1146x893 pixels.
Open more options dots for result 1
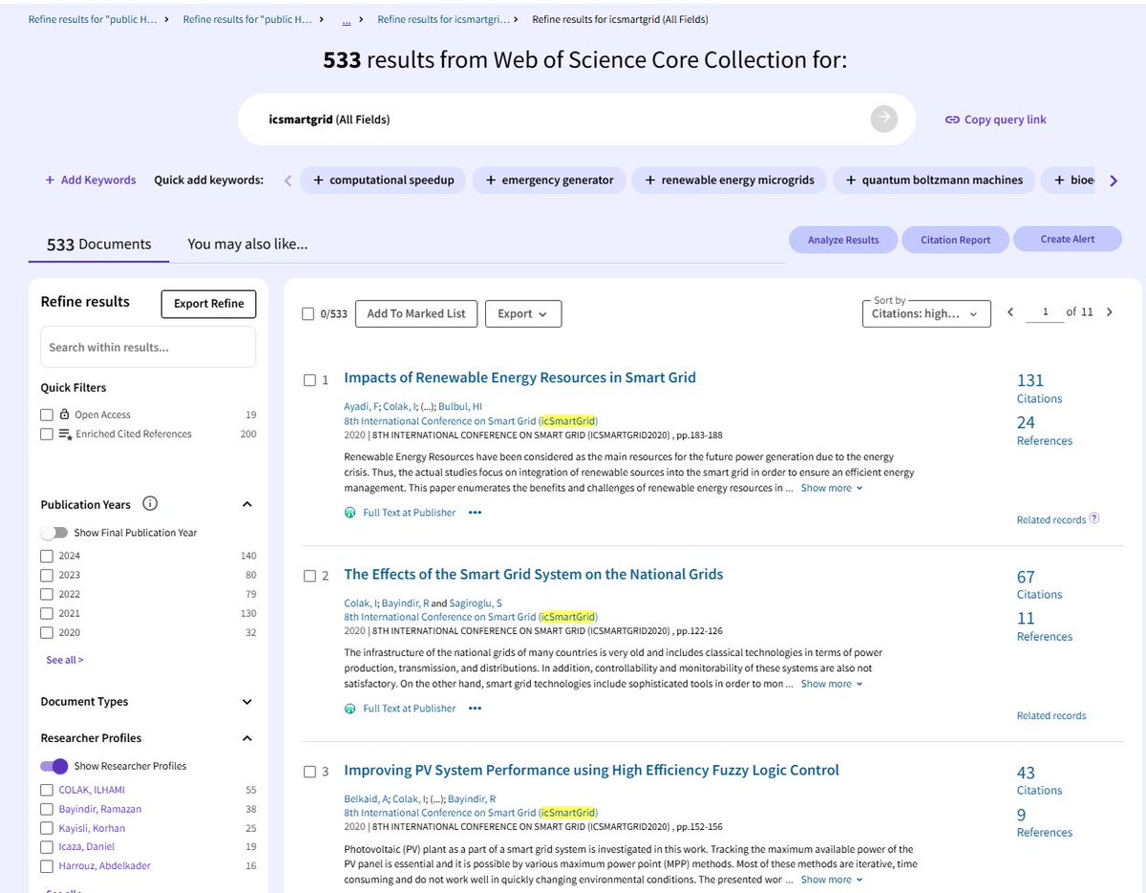pos(475,513)
